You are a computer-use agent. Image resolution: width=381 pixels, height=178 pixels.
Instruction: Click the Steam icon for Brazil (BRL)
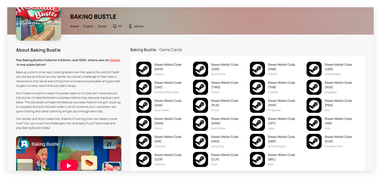[x=257, y=159]
